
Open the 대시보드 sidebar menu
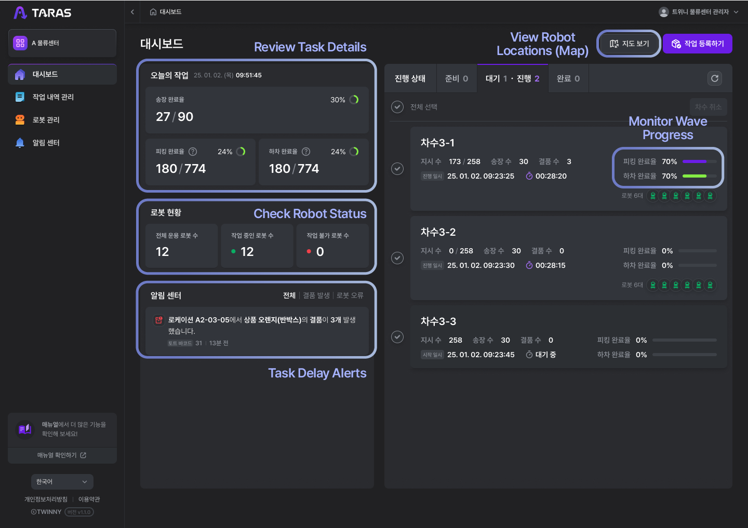(x=62, y=74)
